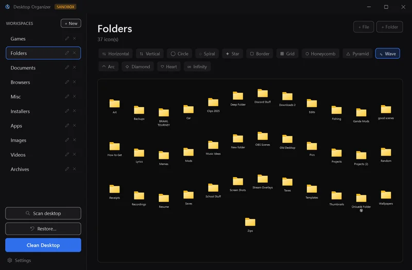Viewport: 412px width, 270px height.
Task: Switch to the Games workspace
Action: [43, 39]
